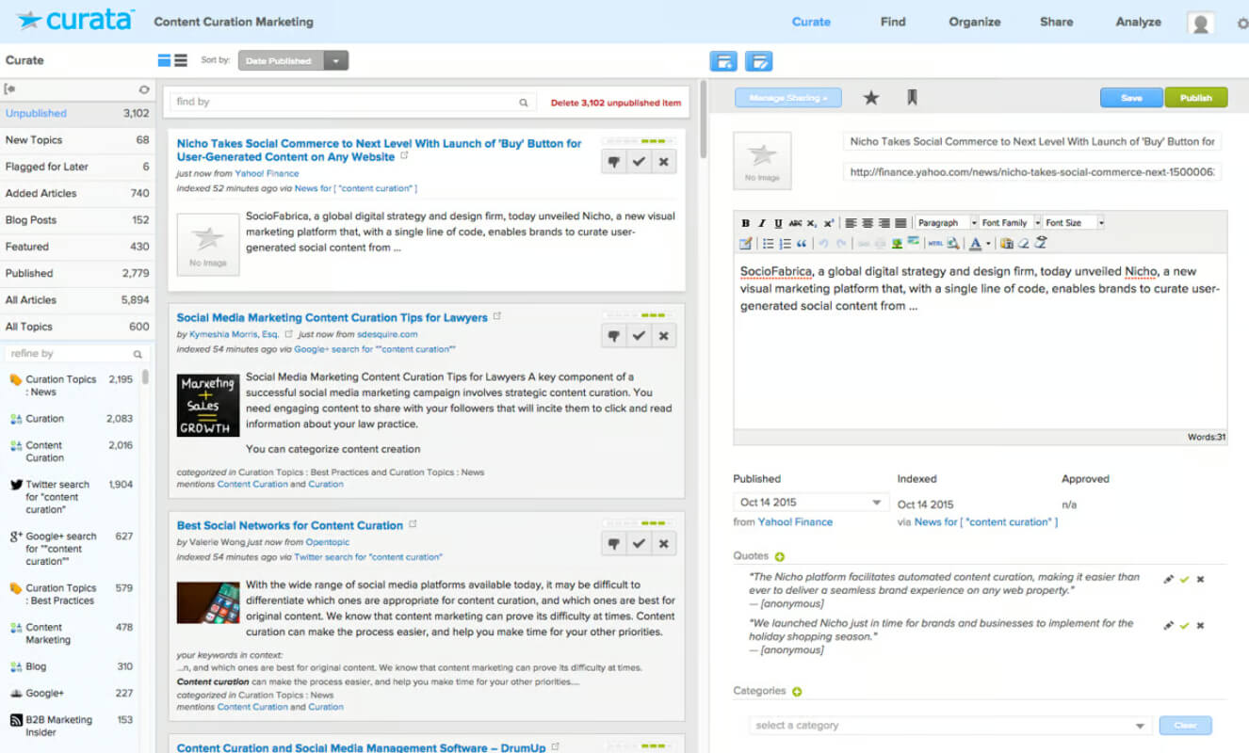Open the Font Size dropdown
The width and height of the screenshot is (1249, 753).
click(1074, 223)
